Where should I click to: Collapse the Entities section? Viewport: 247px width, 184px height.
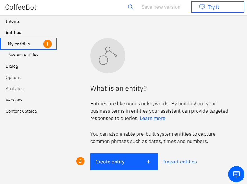pyautogui.click(x=13, y=33)
